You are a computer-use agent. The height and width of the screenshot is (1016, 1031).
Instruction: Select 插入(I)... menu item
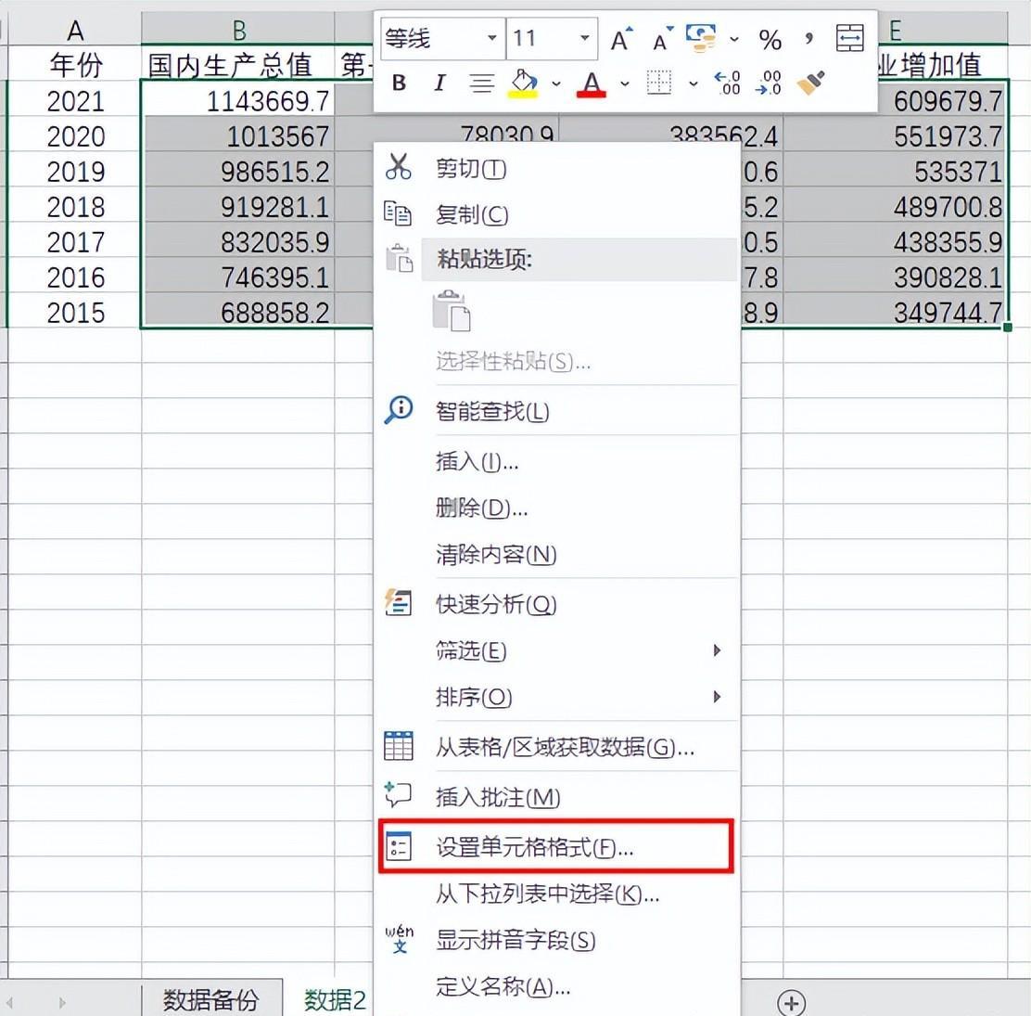click(x=557, y=462)
